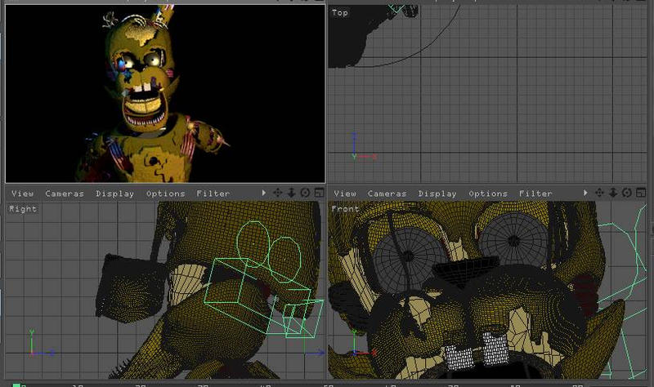Open Filter menu above Right viewport

213,193
